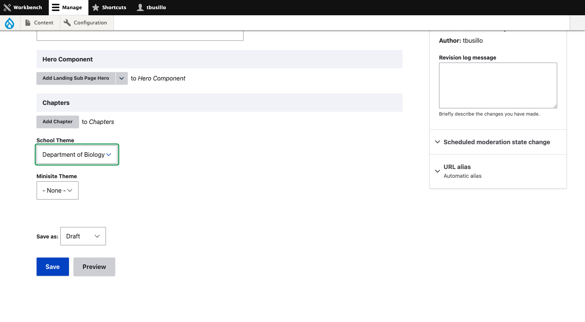Open the tbusillo user menu
Image resolution: width=585 pixels, height=322 pixels.
point(151,7)
